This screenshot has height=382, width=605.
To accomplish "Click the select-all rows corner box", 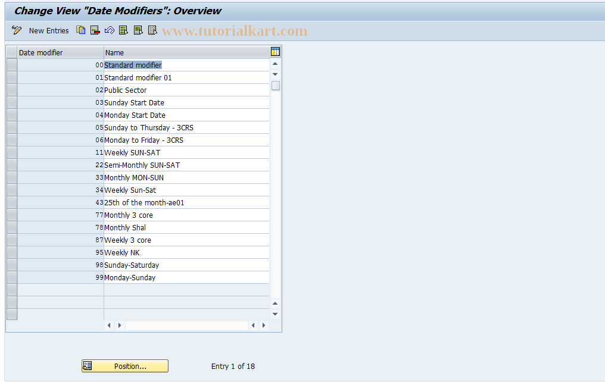I will point(12,52).
